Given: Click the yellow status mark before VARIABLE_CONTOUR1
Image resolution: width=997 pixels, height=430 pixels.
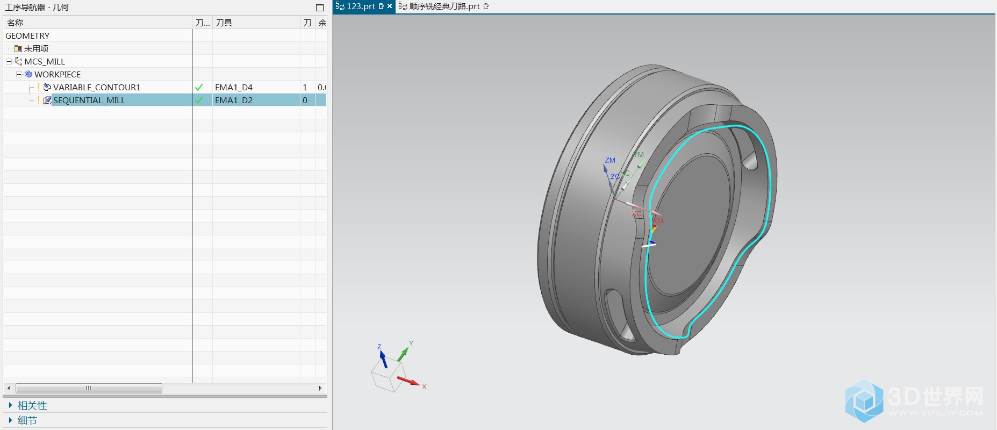Looking at the screenshot, I should 39,87.
